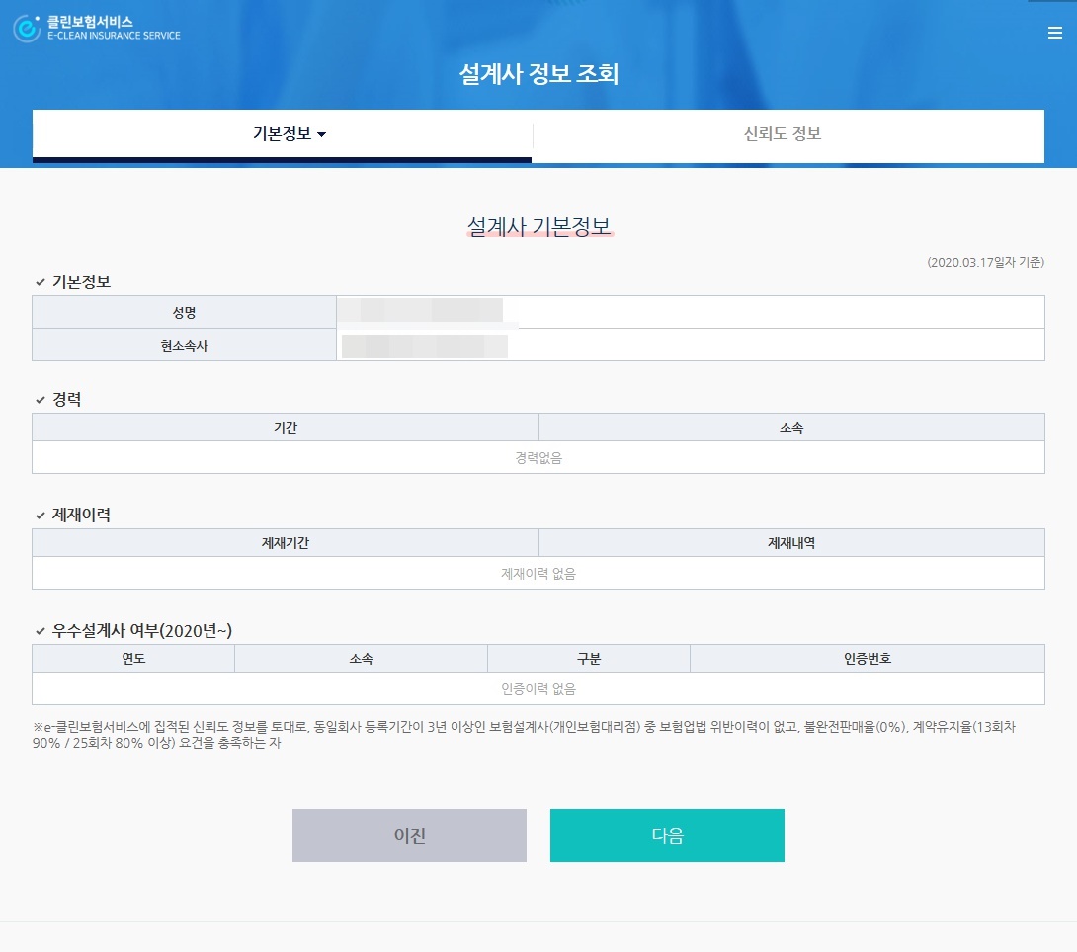Click the checkmark beside 경력 section
1077x952 pixels.
pyautogui.click(x=40, y=399)
